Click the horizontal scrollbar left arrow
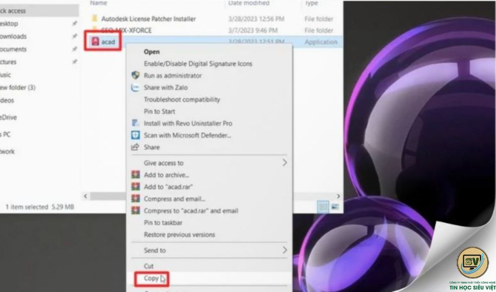 click(x=85, y=196)
